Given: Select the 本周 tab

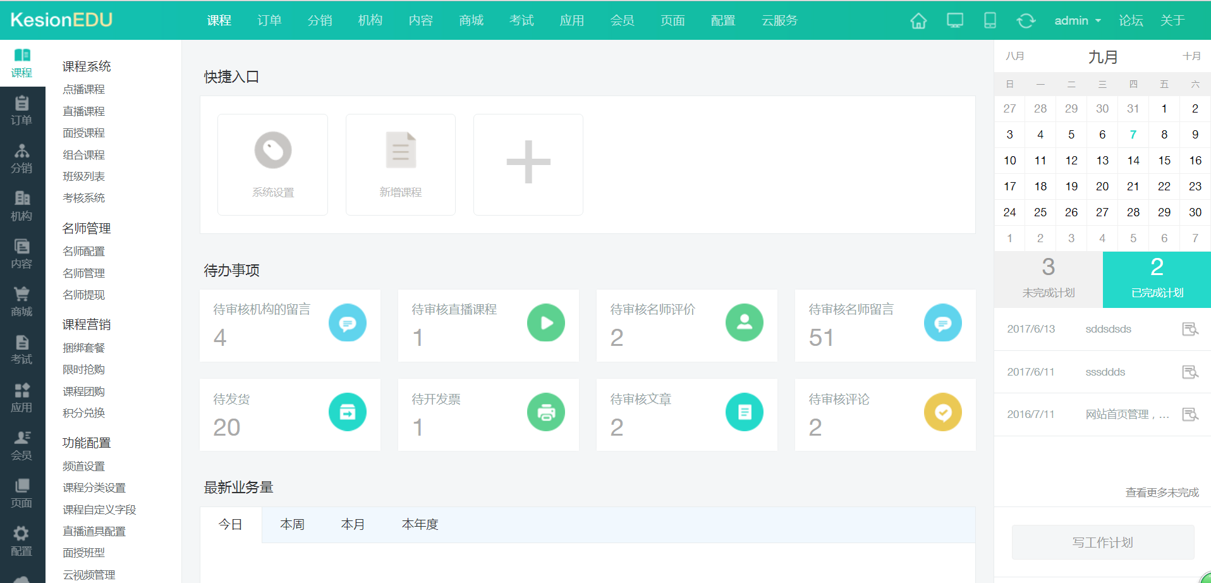Looking at the screenshot, I should 292,524.
